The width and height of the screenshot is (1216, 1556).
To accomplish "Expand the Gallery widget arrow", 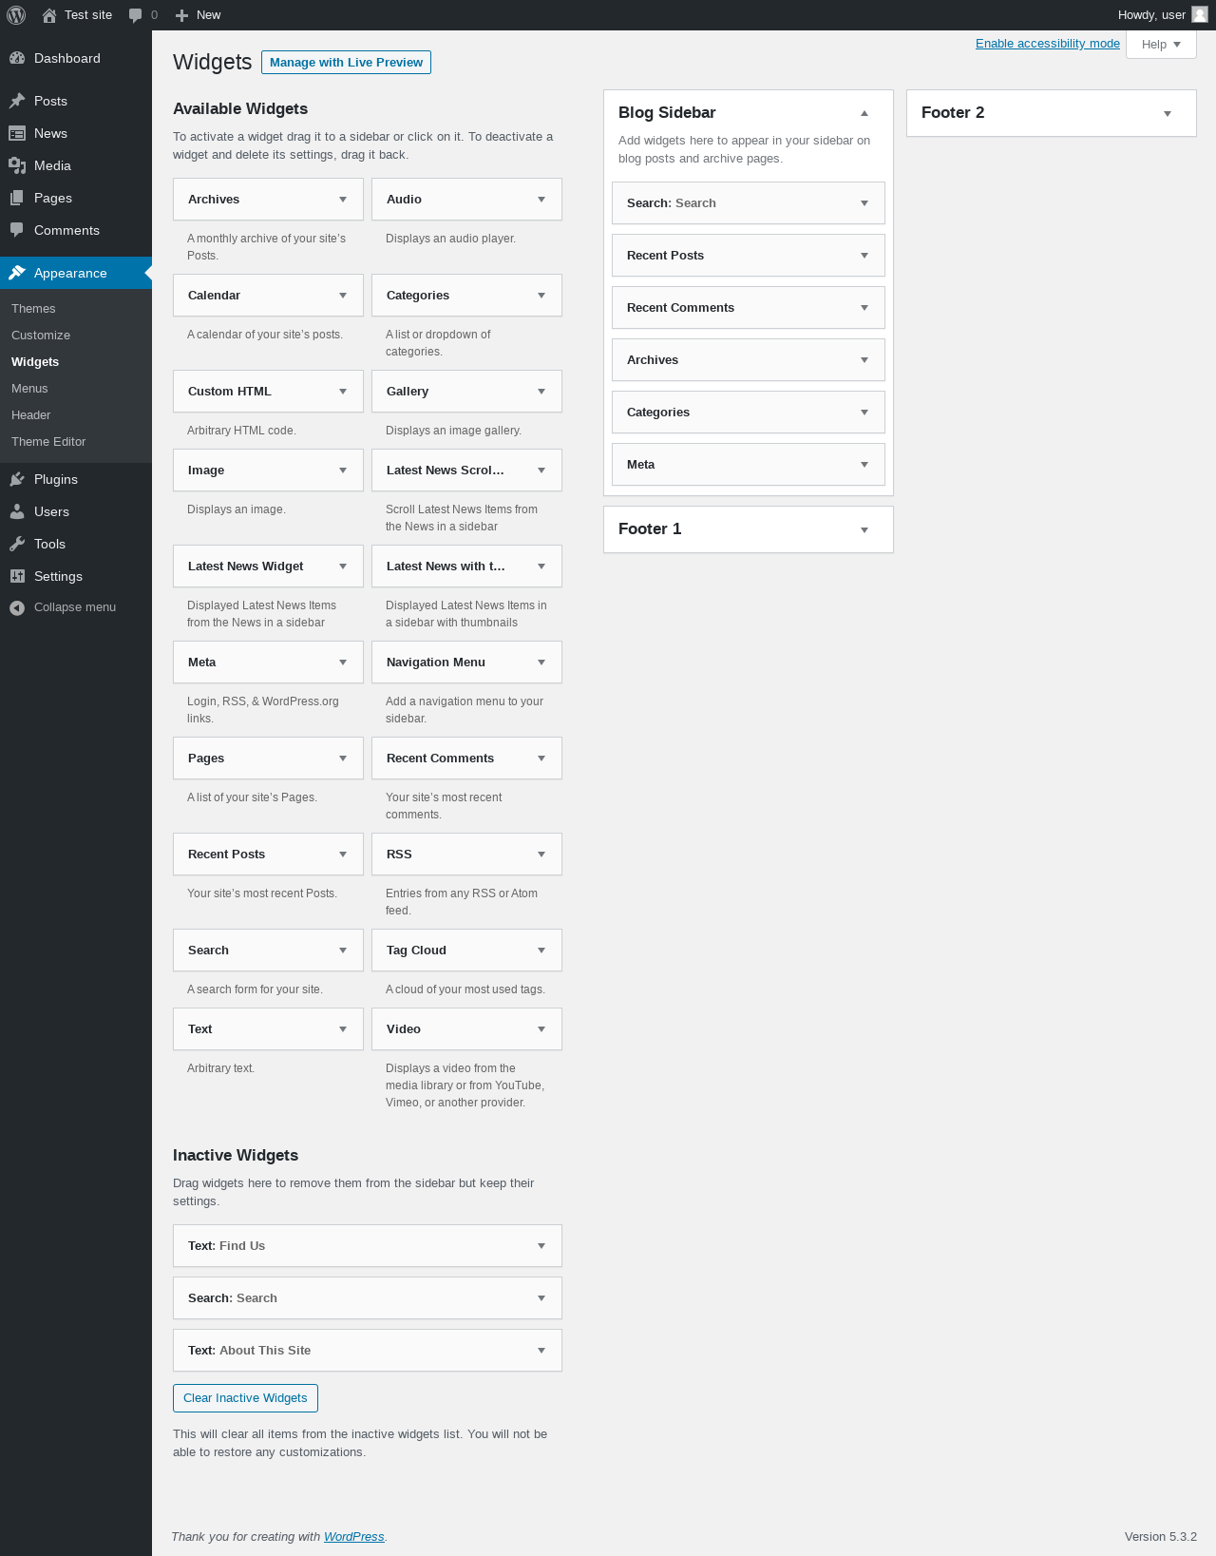I will [541, 392].
